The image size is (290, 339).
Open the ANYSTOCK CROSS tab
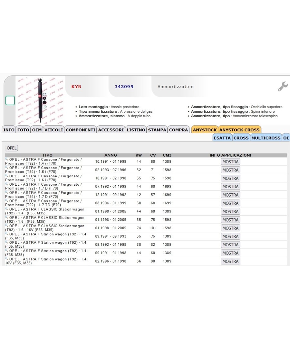tap(239, 130)
